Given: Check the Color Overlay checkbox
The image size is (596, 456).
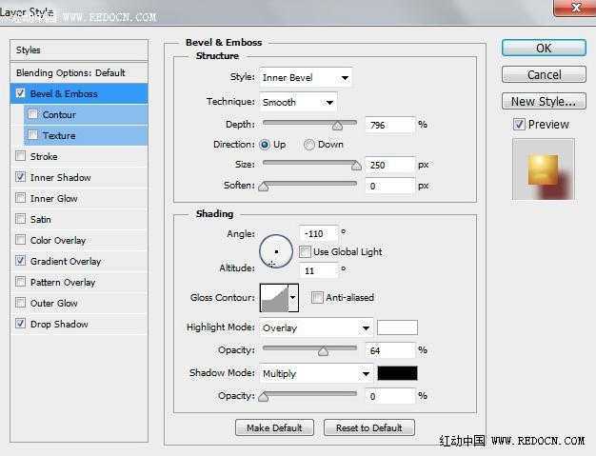Looking at the screenshot, I should click(21, 239).
